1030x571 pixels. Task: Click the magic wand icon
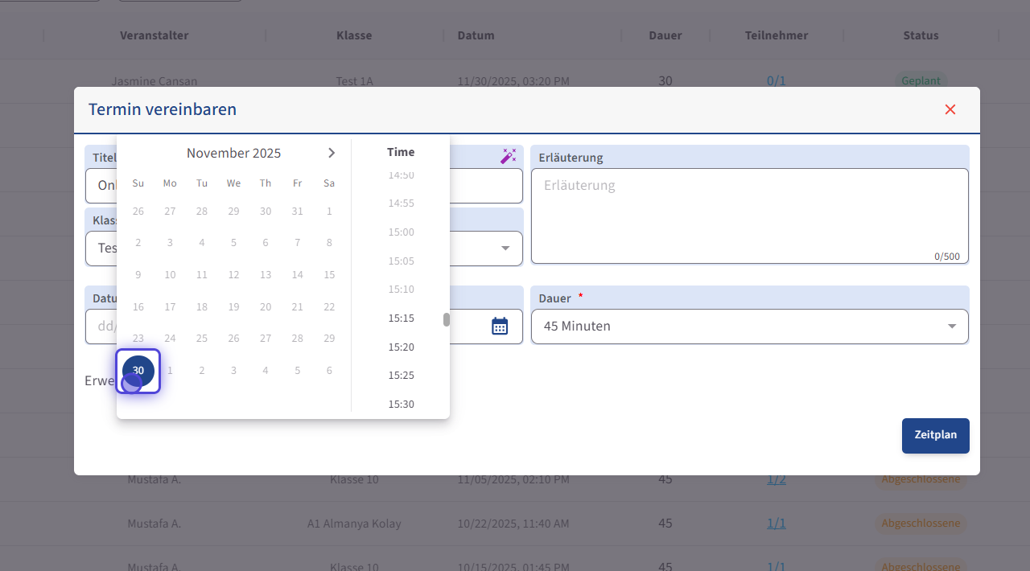(508, 156)
